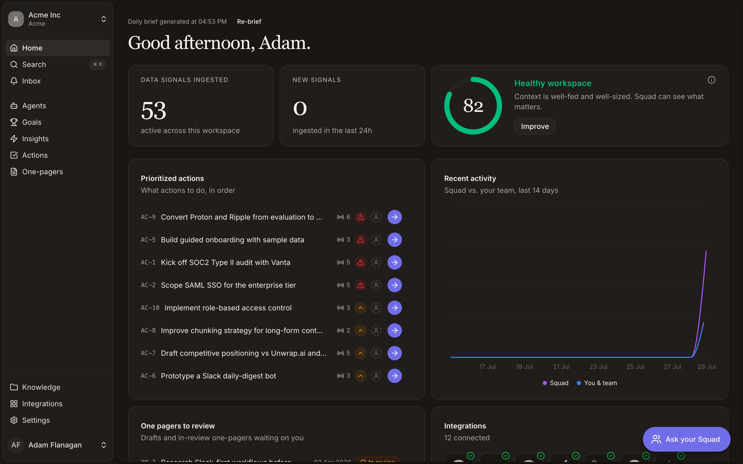The width and height of the screenshot is (743, 464).
Task: Open action AC-9 with arrow button
Action: (394, 217)
